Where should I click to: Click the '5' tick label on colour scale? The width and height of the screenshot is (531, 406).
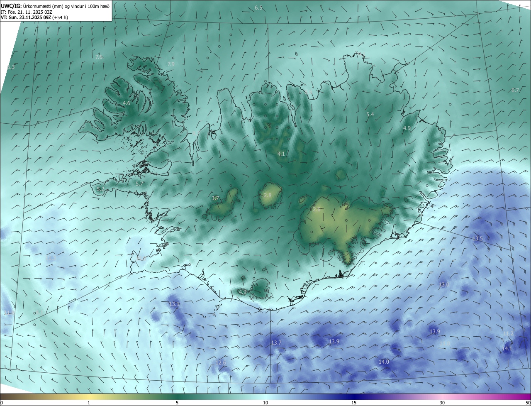tap(177, 403)
